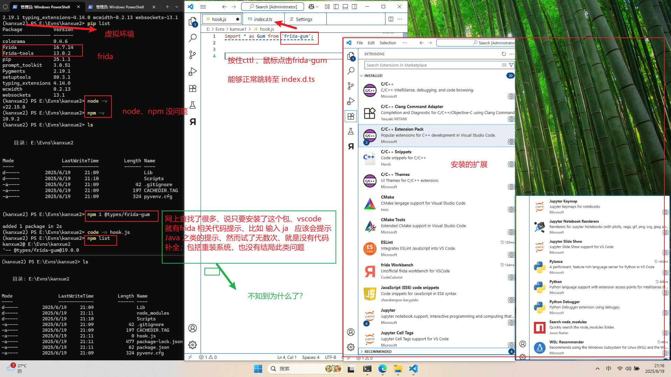
Task: Open manage gear for ESLint extension
Action: point(511,255)
